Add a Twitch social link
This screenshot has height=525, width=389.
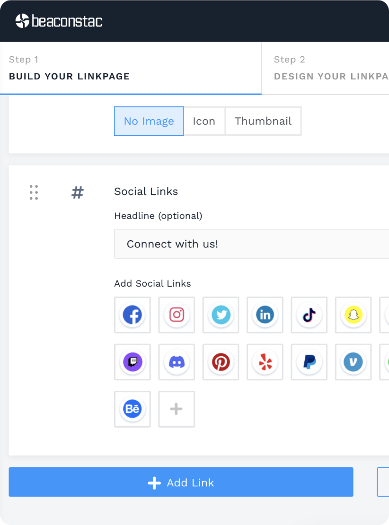(x=133, y=362)
